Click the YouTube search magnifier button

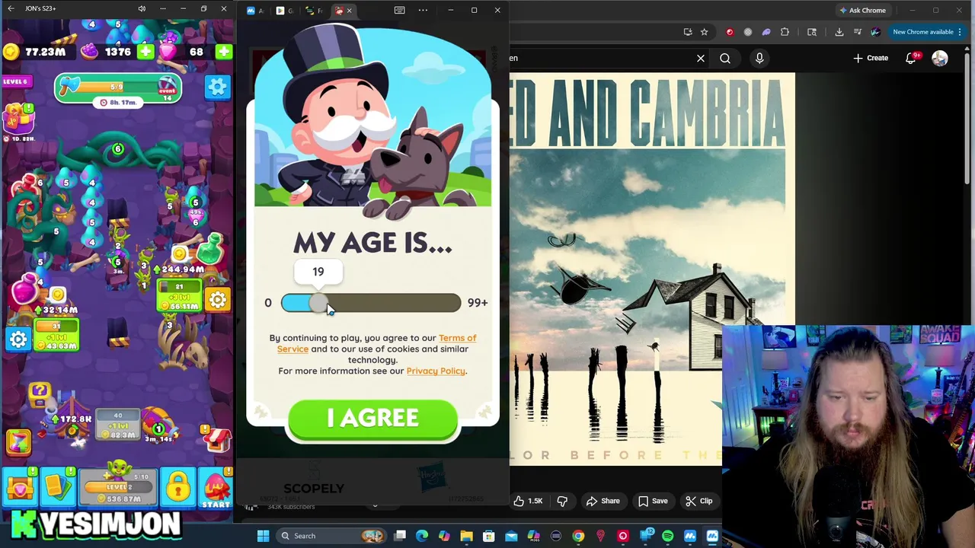pyautogui.click(x=725, y=58)
